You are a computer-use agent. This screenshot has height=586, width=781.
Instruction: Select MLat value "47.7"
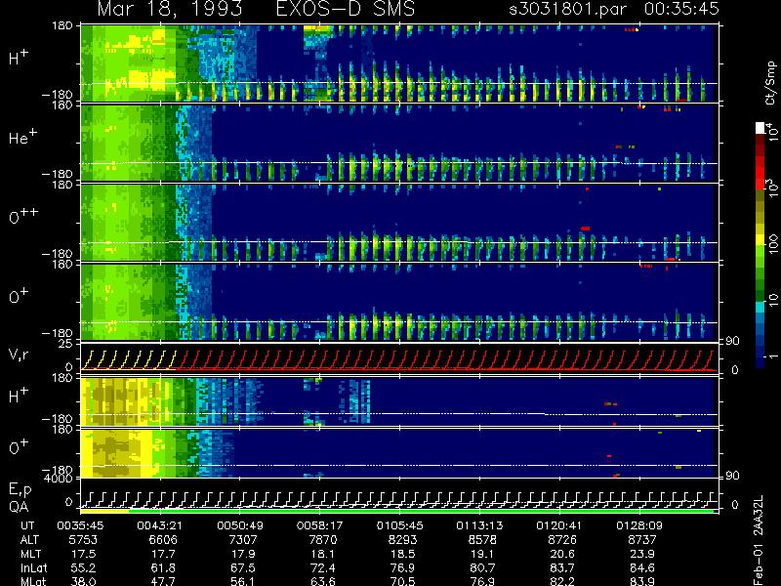point(164,581)
